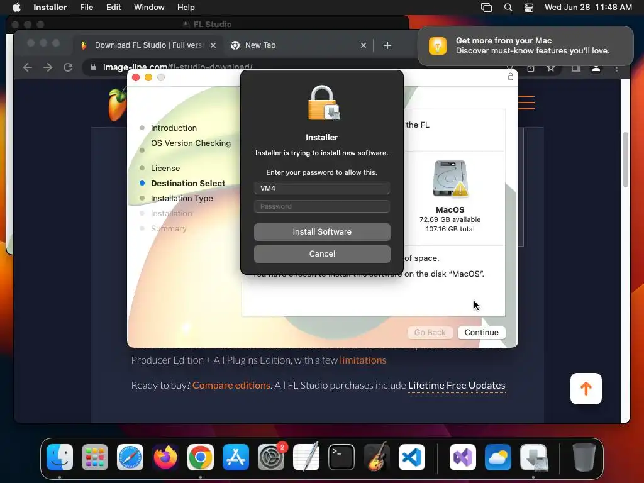Image resolution: width=644 pixels, height=483 pixels.
Task: Open TextEdit from the Dock
Action: 306,457
